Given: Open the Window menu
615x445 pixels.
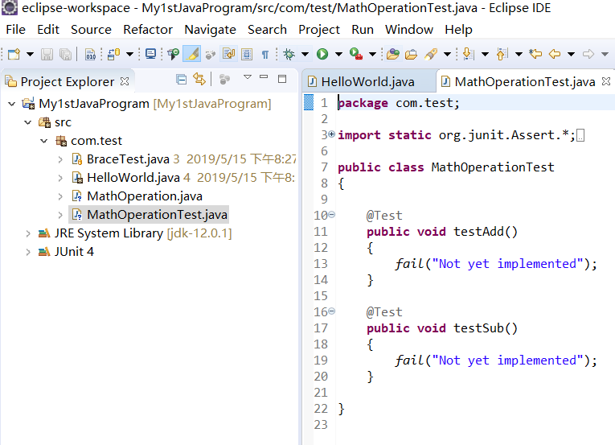Looking at the screenshot, I should point(409,30).
